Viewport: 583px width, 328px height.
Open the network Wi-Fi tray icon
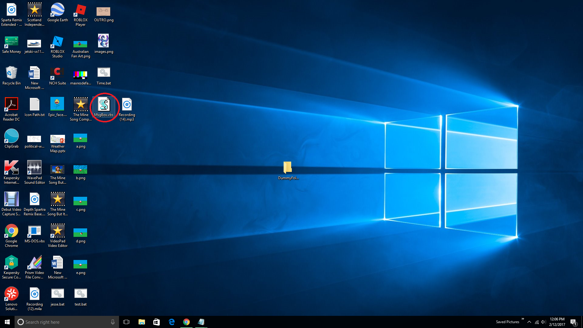click(537, 322)
